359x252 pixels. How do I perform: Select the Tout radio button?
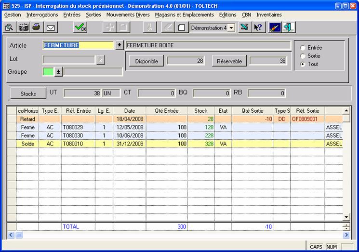(303, 64)
